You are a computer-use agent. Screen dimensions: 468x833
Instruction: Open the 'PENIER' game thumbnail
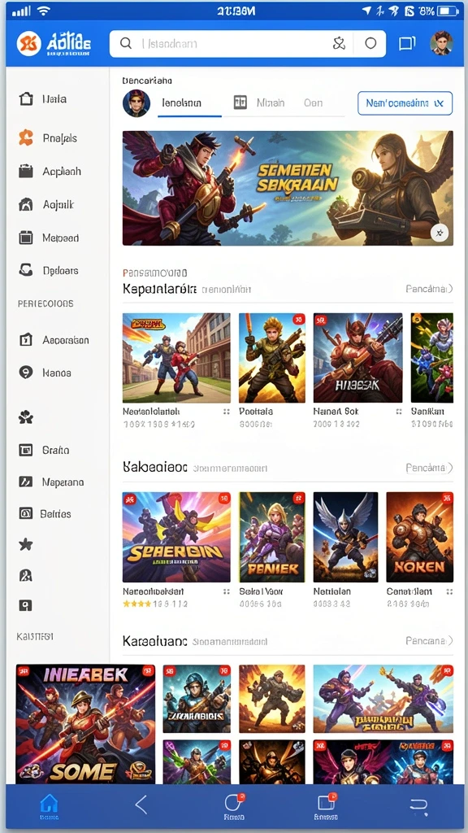[271, 537]
